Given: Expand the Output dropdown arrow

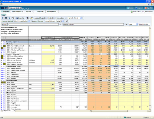Looking at the screenshot, I should [54, 18].
